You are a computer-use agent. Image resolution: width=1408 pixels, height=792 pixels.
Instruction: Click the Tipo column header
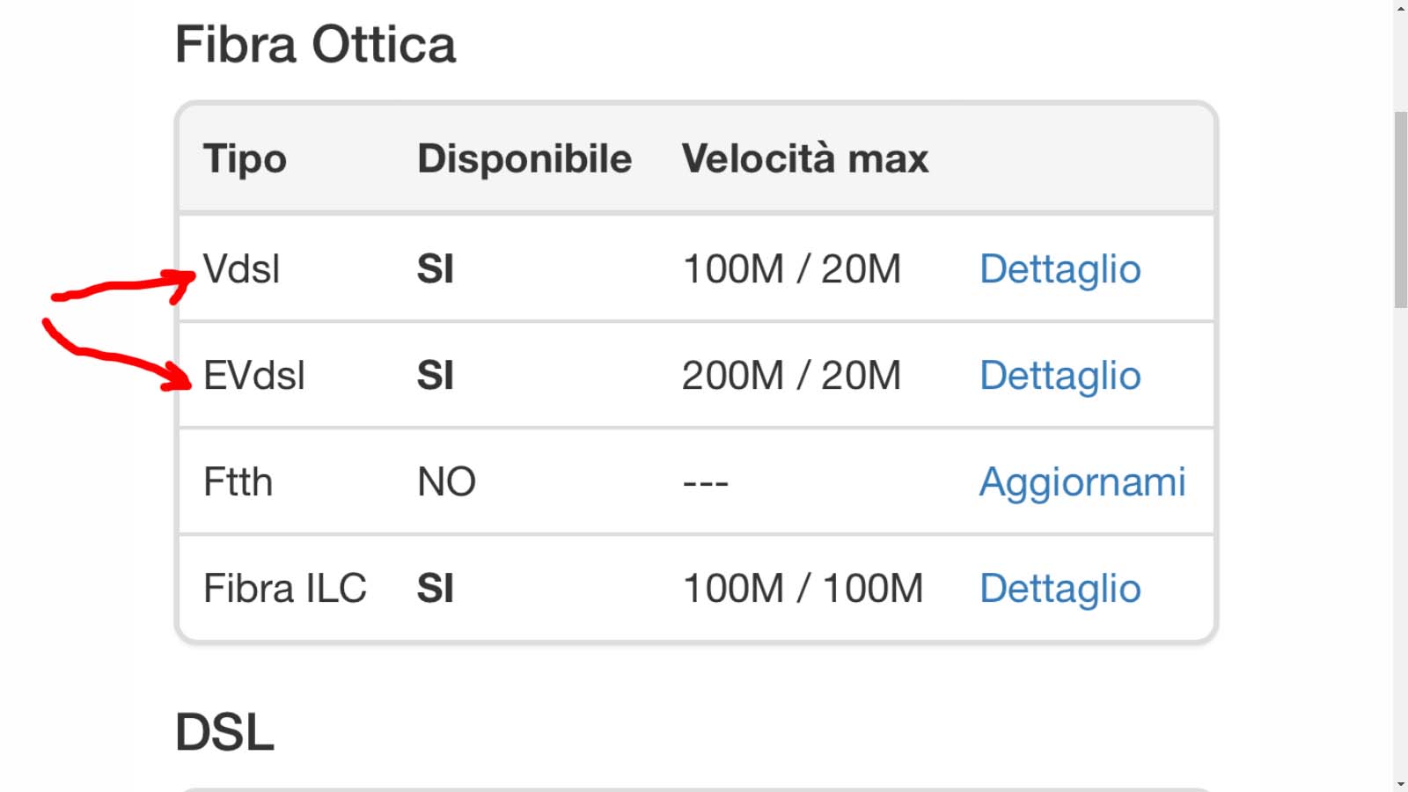click(245, 159)
